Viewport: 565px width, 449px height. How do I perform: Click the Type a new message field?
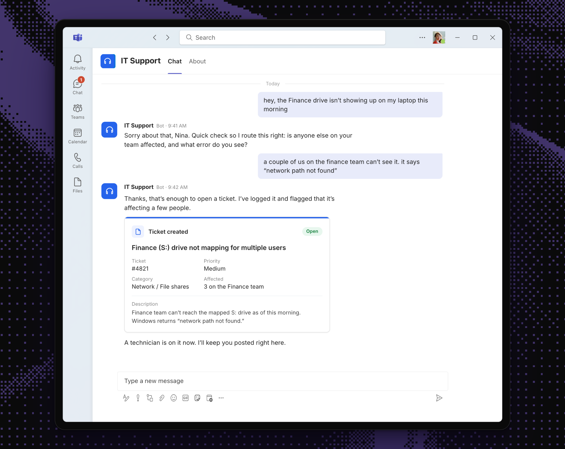click(x=282, y=381)
